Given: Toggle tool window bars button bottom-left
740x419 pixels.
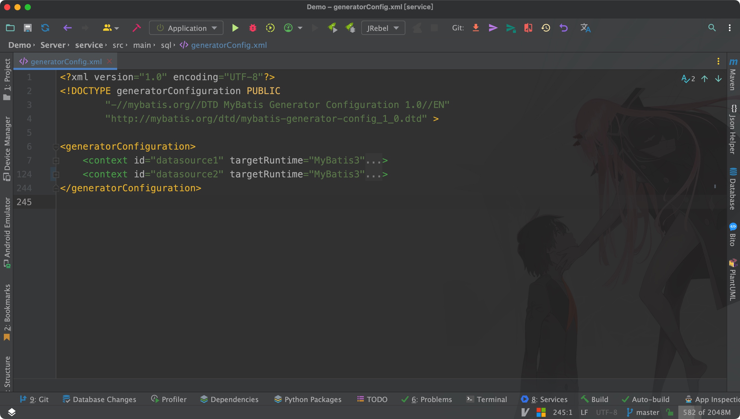Looking at the screenshot, I should coord(12,412).
